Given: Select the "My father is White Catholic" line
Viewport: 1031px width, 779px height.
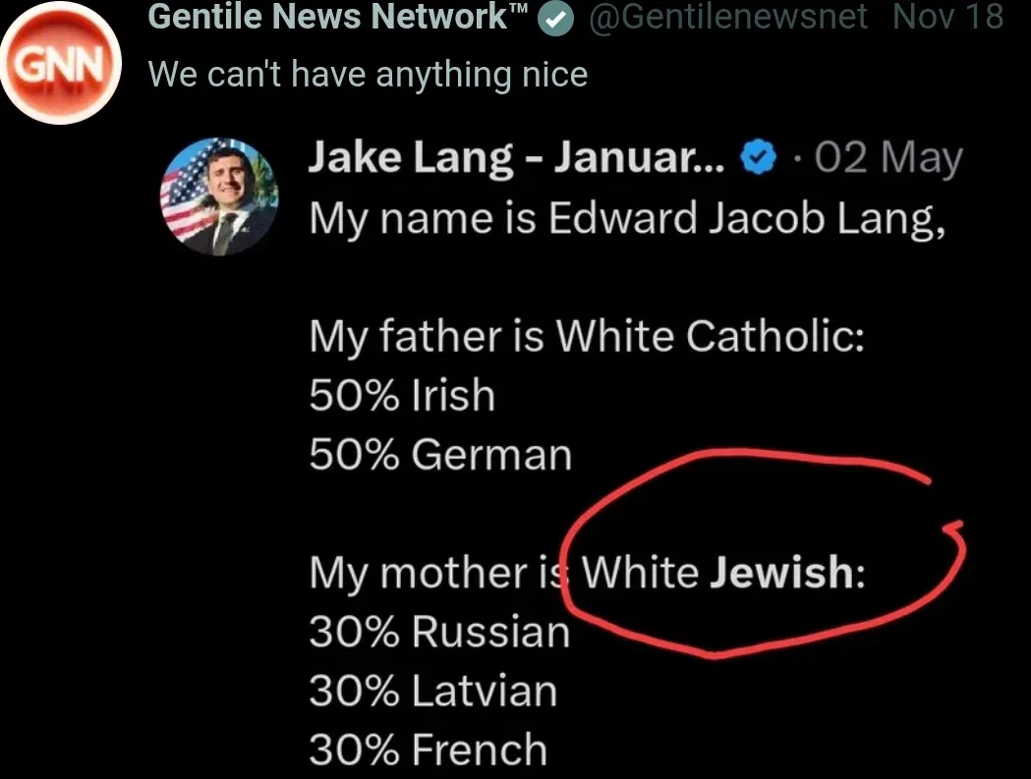Looking at the screenshot, I should point(587,336).
